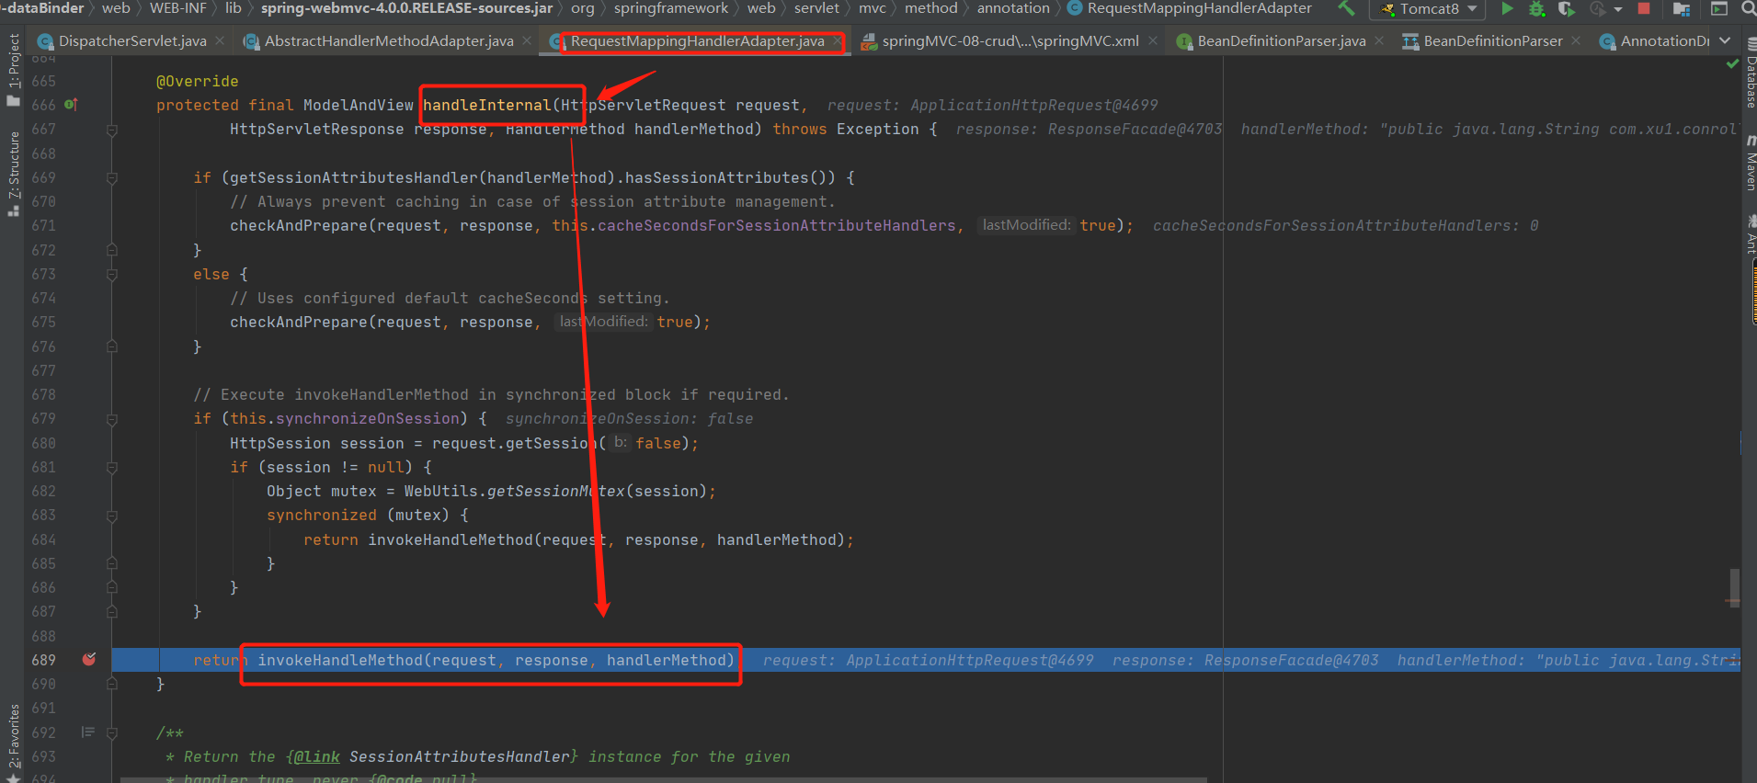Open the Run Anything icon
1757x783 pixels.
click(1718, 9)
